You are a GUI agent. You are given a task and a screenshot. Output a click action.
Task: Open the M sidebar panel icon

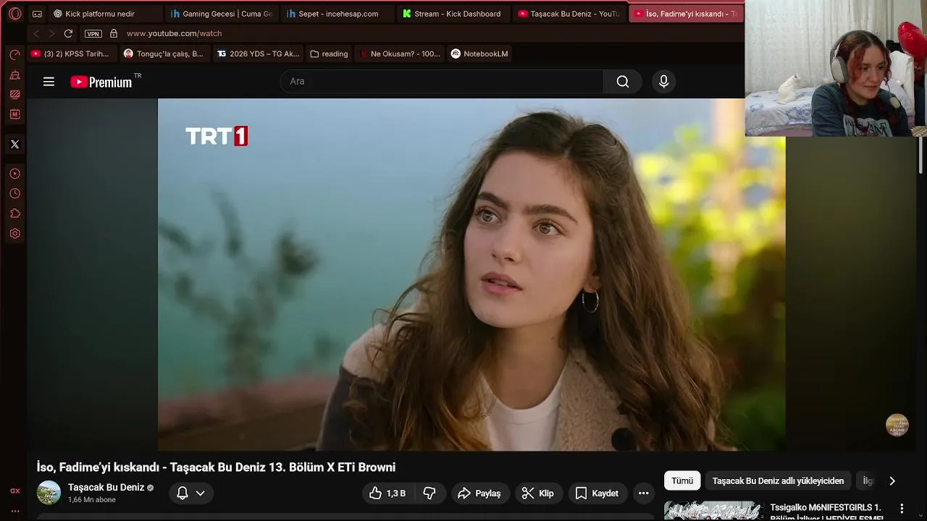[x=14, y=114]
